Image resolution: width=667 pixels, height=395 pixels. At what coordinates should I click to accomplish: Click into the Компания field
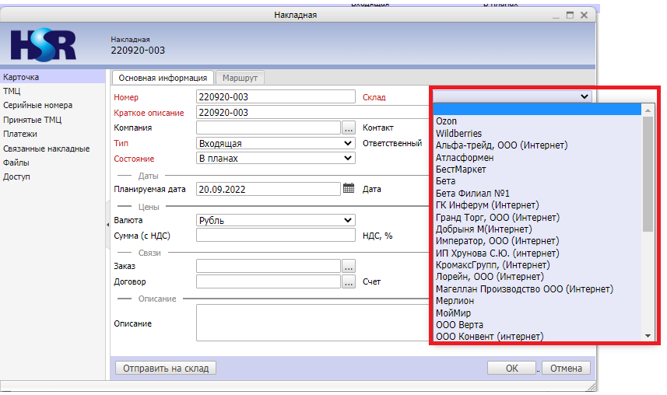tap(269, 128)
